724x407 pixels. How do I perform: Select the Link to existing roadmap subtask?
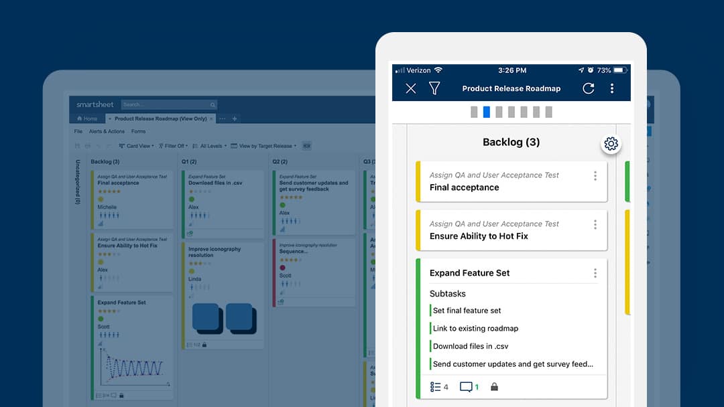(475, 329)
